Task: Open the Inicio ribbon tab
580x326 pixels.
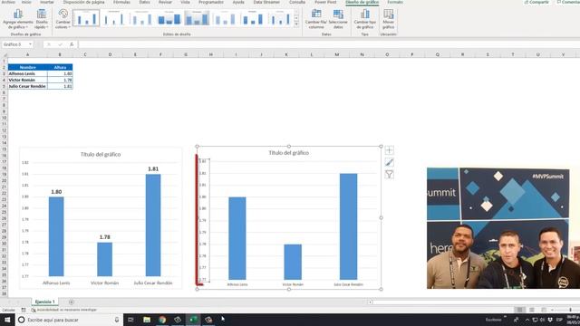Action: click(x=26, y=2)
